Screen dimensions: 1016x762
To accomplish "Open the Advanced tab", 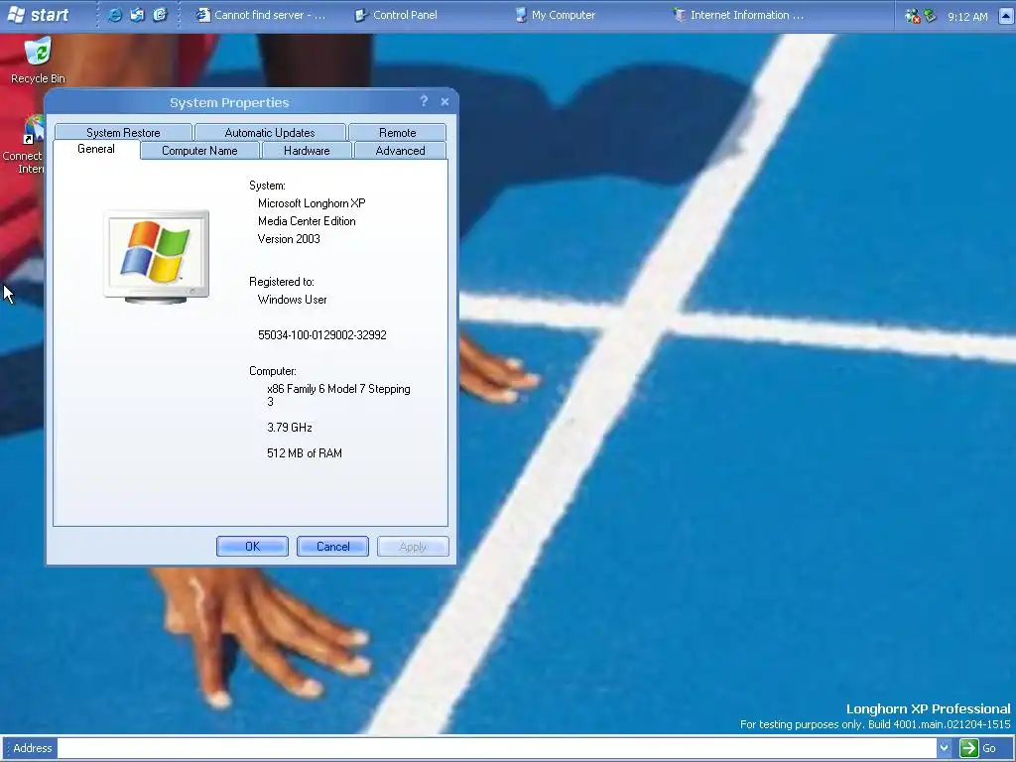I will pos(401,151).
